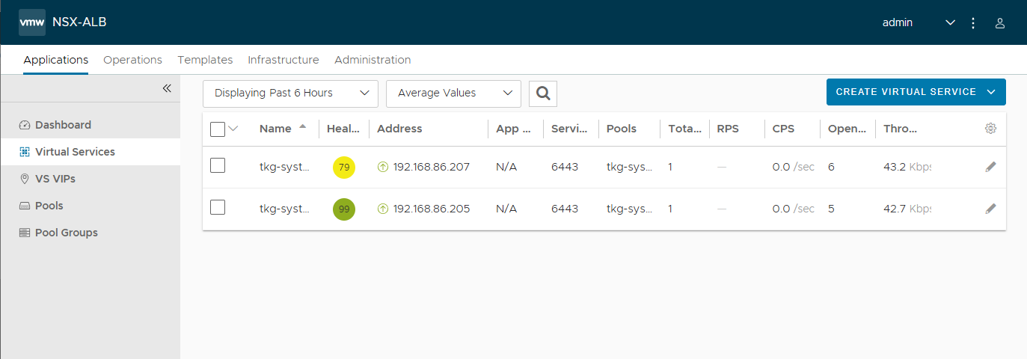Viewport: 1027px width, 359px height.
Task: Open table column settings gear
Action: click(990, 129)
